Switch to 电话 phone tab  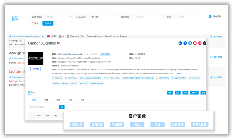tap(83, 100)
